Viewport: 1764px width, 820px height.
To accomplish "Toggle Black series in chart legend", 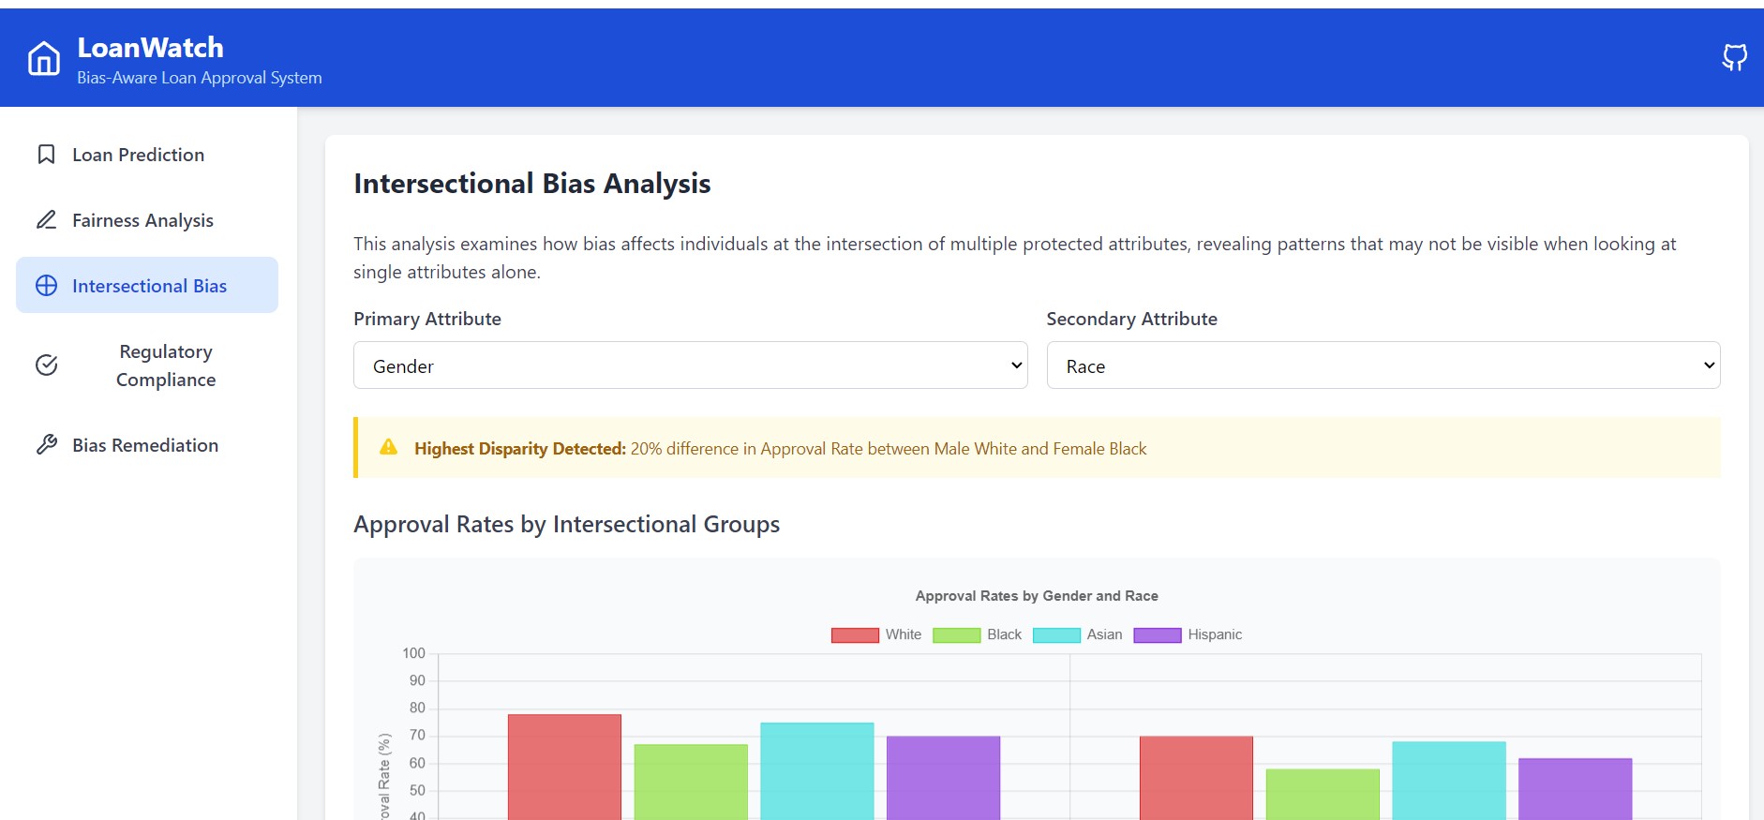I will [977, 634].
